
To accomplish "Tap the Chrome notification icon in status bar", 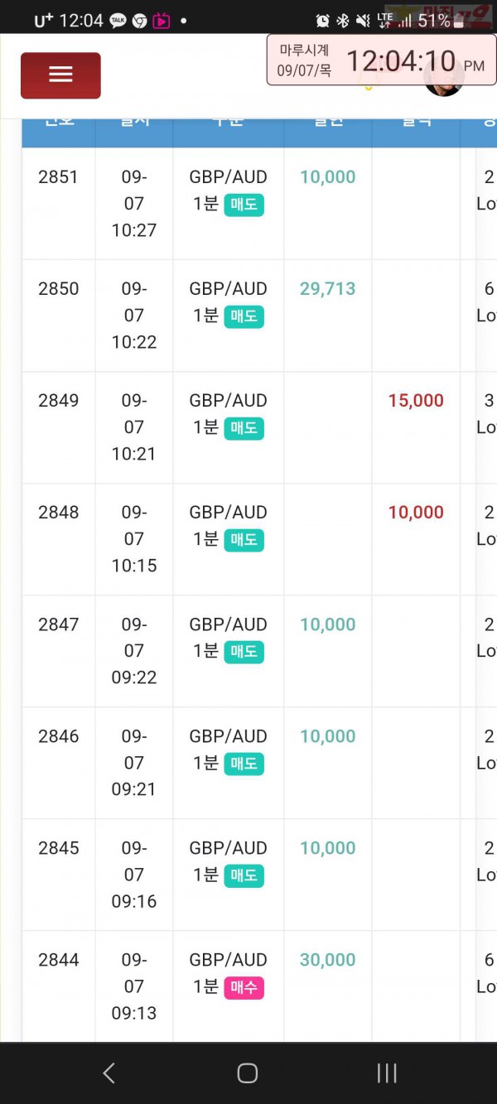I will 139,21.
